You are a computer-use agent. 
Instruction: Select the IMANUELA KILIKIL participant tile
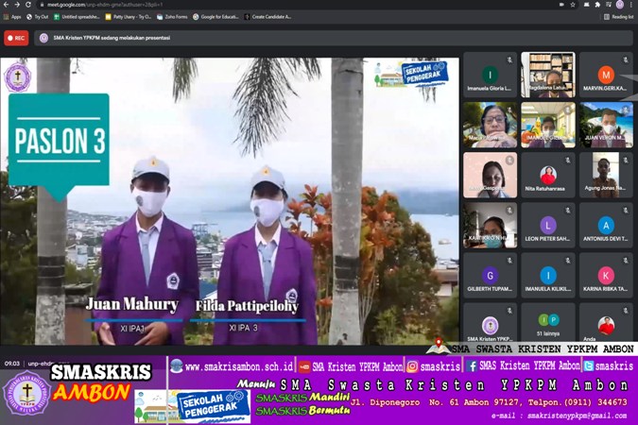coord(548,276)
